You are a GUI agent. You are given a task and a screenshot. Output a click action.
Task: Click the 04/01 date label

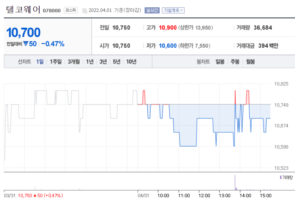[x=143, y=195]
